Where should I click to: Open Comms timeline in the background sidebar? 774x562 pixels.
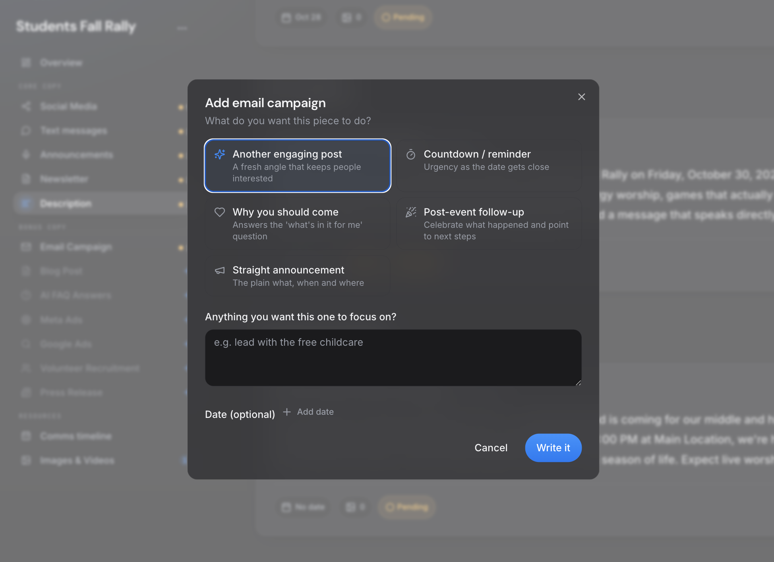point(101,436)
